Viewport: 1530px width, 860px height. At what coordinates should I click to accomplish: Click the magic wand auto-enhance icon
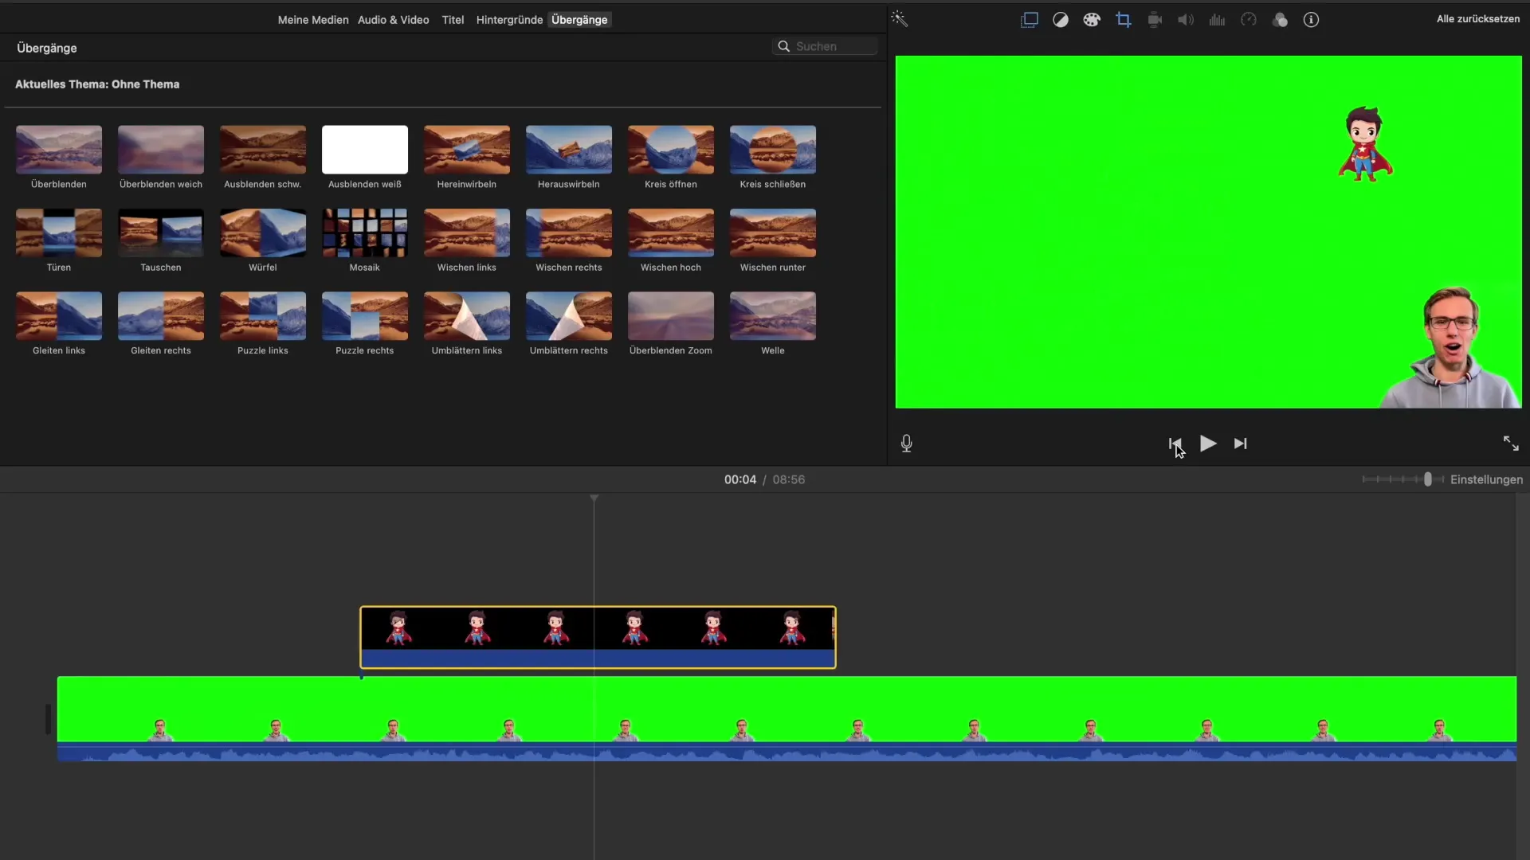pyautogui.click(x=900, y=19)
